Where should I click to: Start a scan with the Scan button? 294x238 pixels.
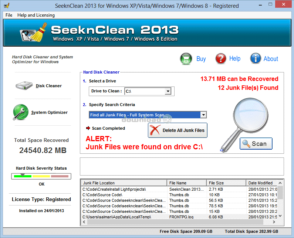pos(256,144)
